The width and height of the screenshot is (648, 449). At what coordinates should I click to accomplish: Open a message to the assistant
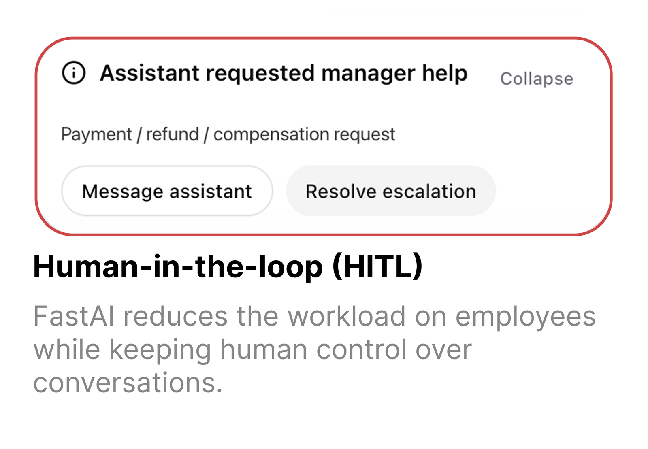167,191
